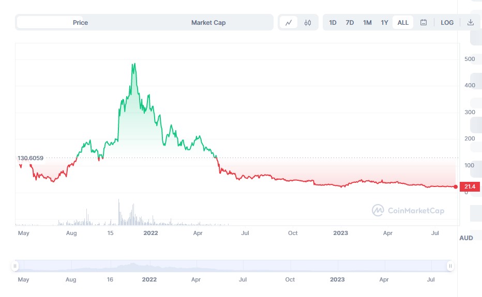Switch to candlestick chart view
The width and height of the screenshot is (482, 297).
tap(308, 23)
